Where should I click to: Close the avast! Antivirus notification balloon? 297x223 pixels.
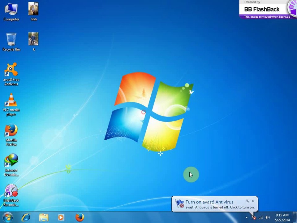(253, 201)
